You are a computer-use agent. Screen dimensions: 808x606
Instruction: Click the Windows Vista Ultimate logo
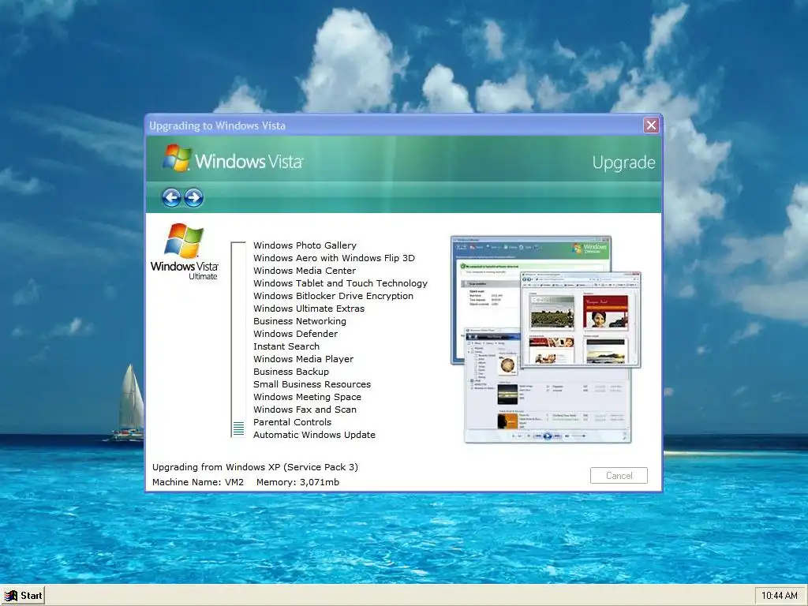[185, 252]
